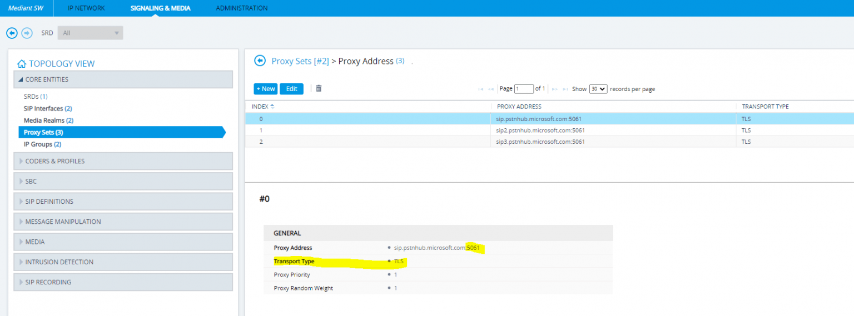The width and height of the screenshot is (854, 316).
Task: Open records per page dropdown
Action: 598,89
